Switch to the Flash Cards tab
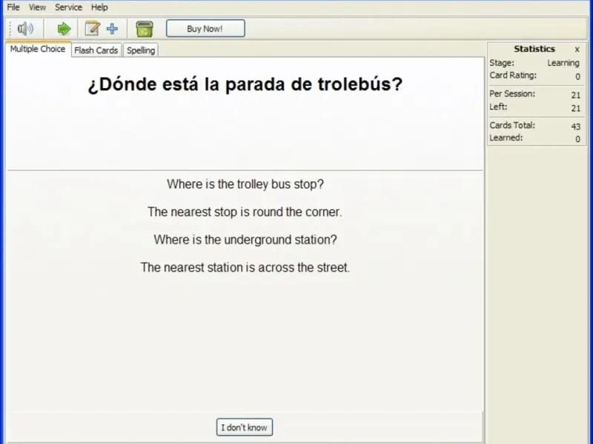 coord(96,50)
